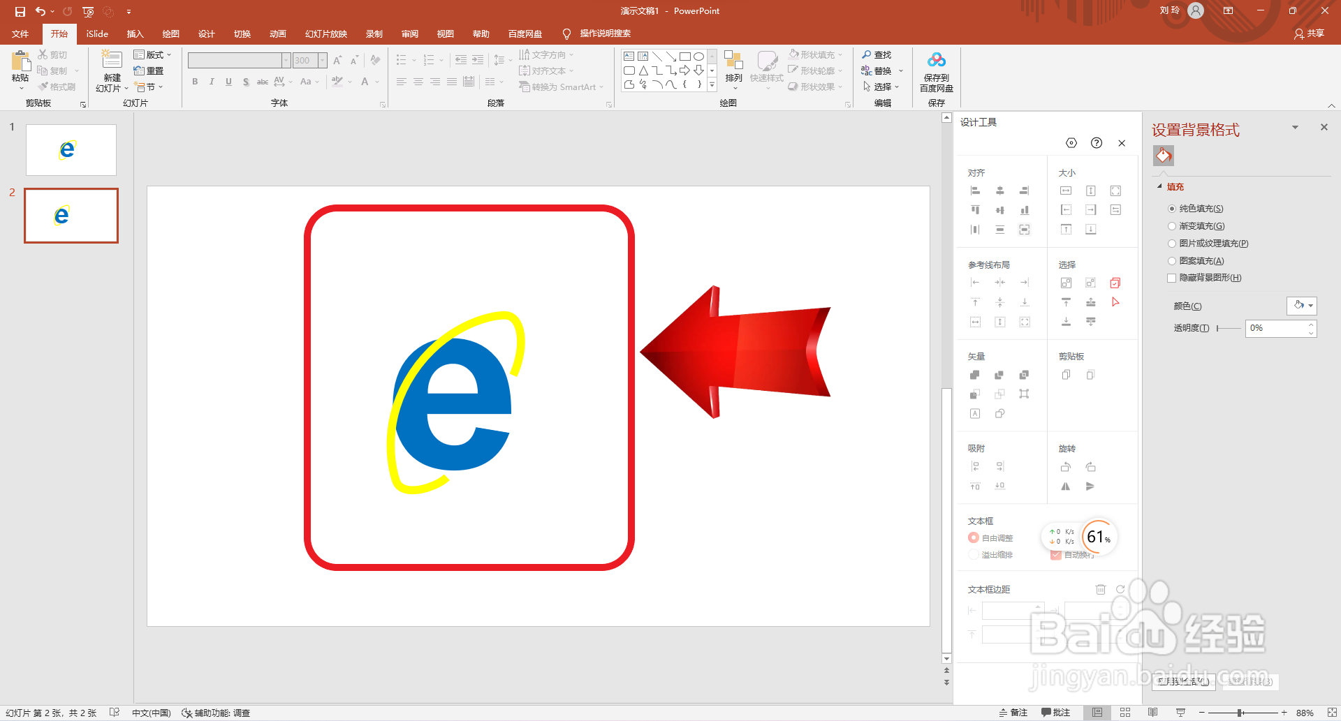Click the Undo arrow icon

[x=41, y=11]
